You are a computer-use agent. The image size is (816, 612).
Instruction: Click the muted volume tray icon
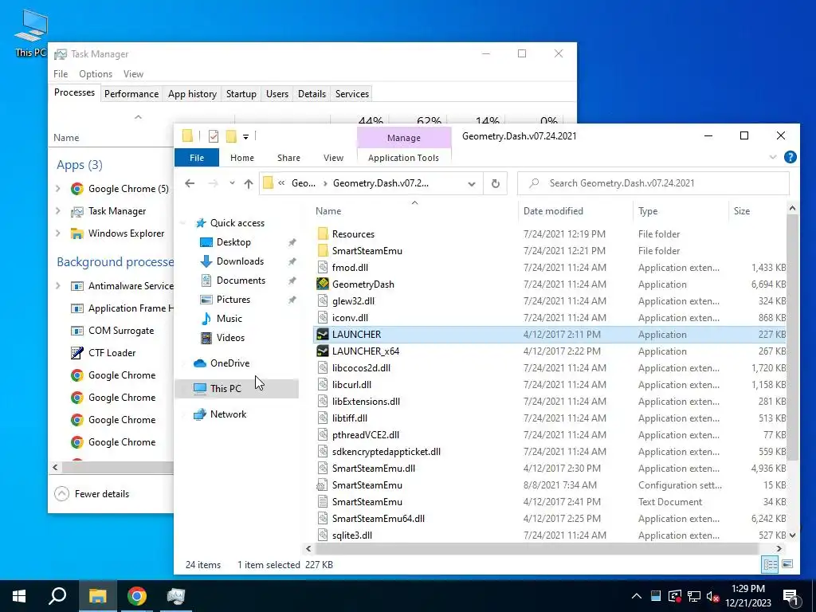point(713,596)
